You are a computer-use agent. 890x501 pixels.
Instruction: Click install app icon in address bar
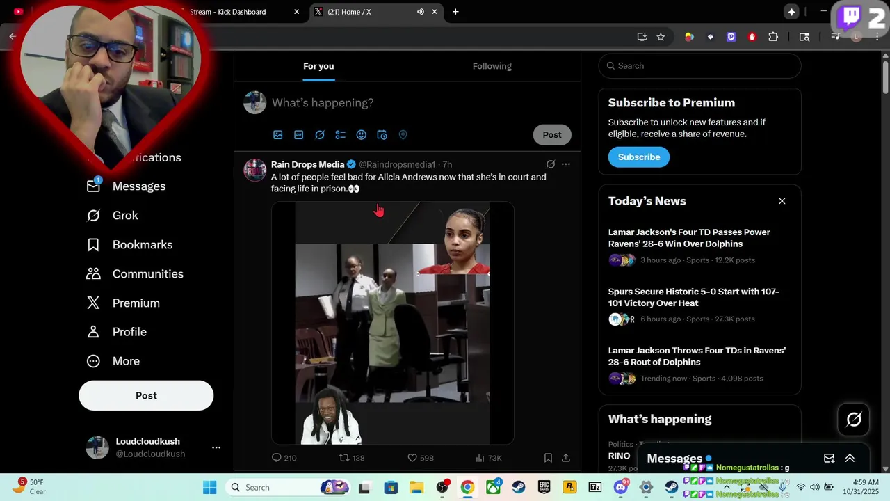(642, 37)
